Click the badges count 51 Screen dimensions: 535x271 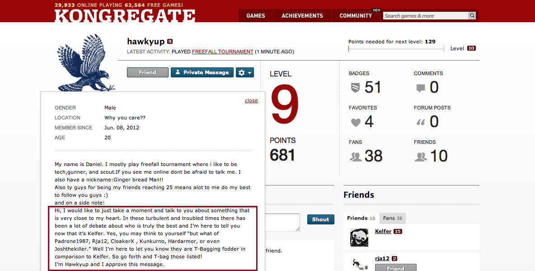[373, 87]
